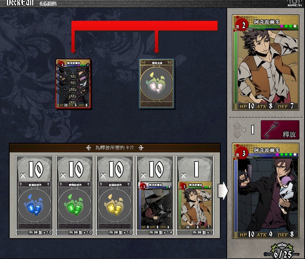Screen dimensions: 305x259
Task: Open the R3 阿奇波爾多 result card
Action: click(266, 191)
